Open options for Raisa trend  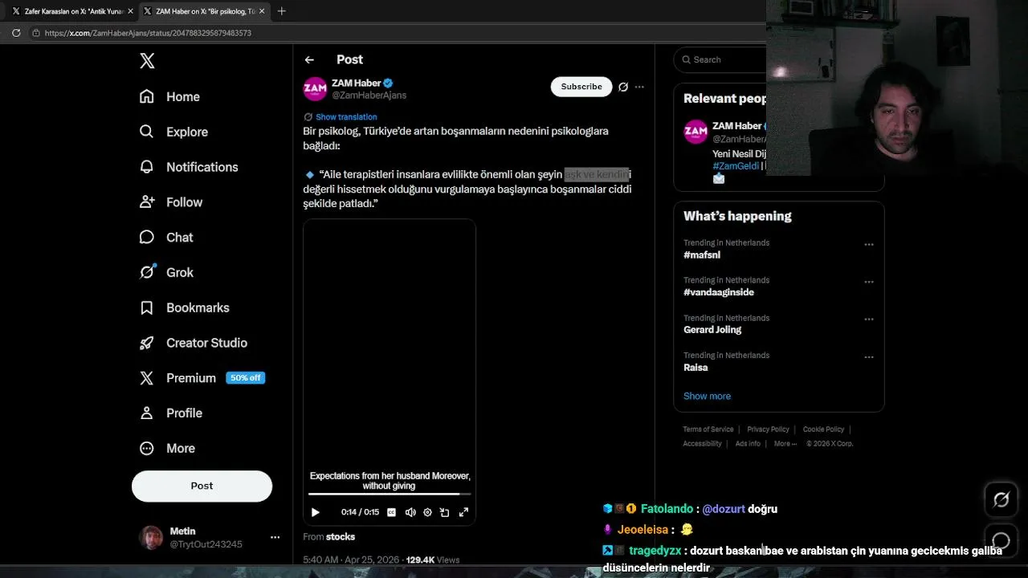pyautogui.click(x=869, y=357)
